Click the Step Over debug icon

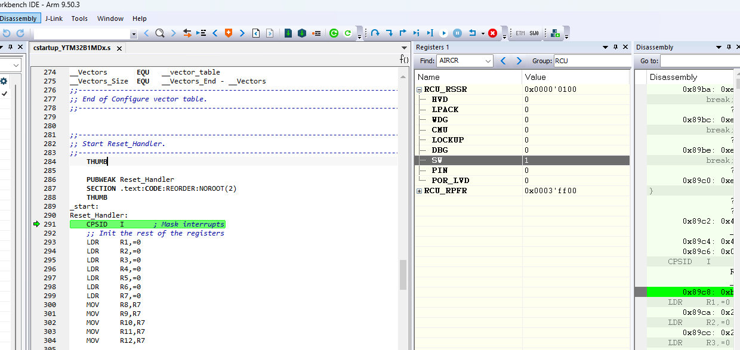click(375, 33)
